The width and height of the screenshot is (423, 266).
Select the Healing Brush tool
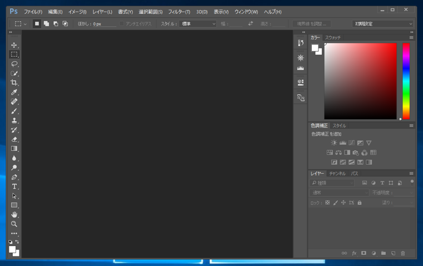coord(14,102)
